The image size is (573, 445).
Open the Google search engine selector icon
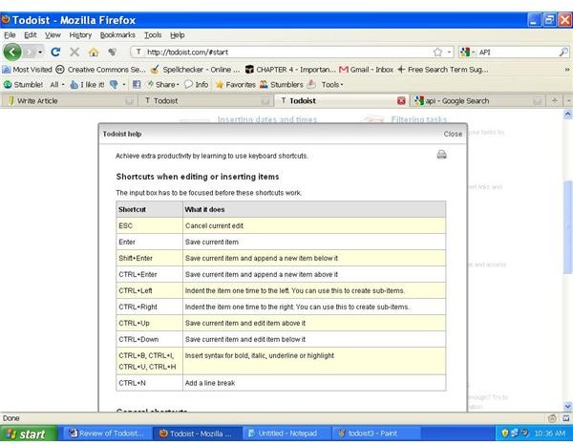click(x=465, y=53)
